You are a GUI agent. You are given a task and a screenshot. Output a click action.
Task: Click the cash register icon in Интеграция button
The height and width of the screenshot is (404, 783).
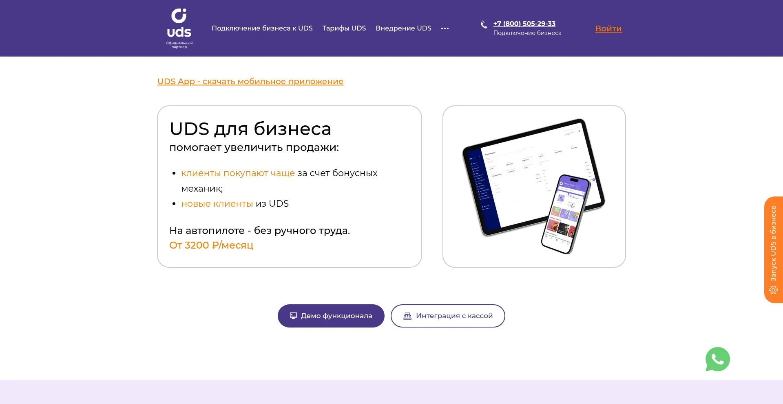point(407,316)
